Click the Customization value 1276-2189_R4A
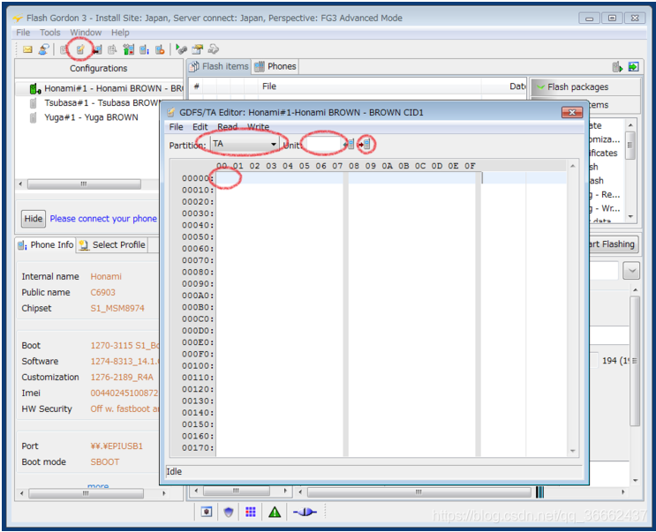 coord(122,378)
